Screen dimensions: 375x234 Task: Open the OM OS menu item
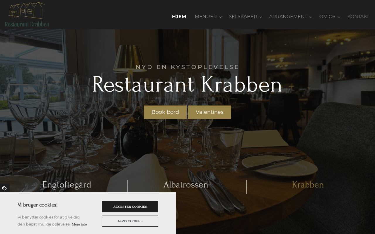[x=327, y=17]
